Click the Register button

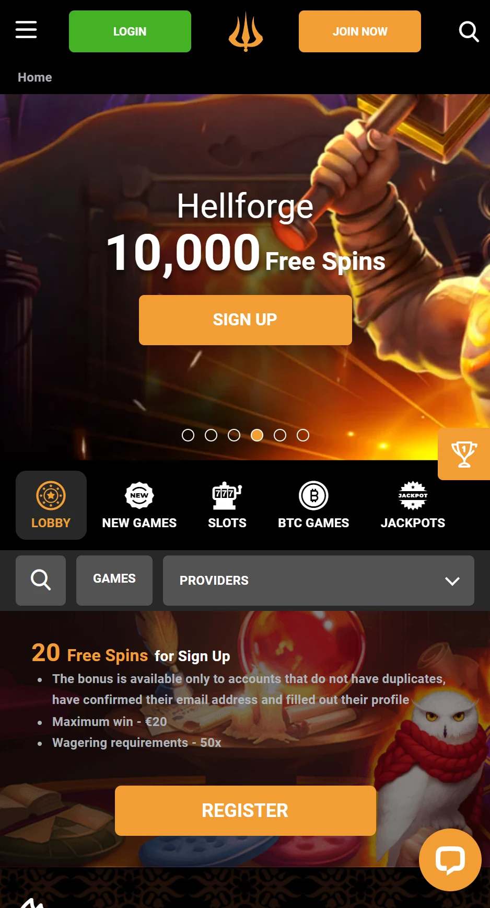[x=246, y=811]
